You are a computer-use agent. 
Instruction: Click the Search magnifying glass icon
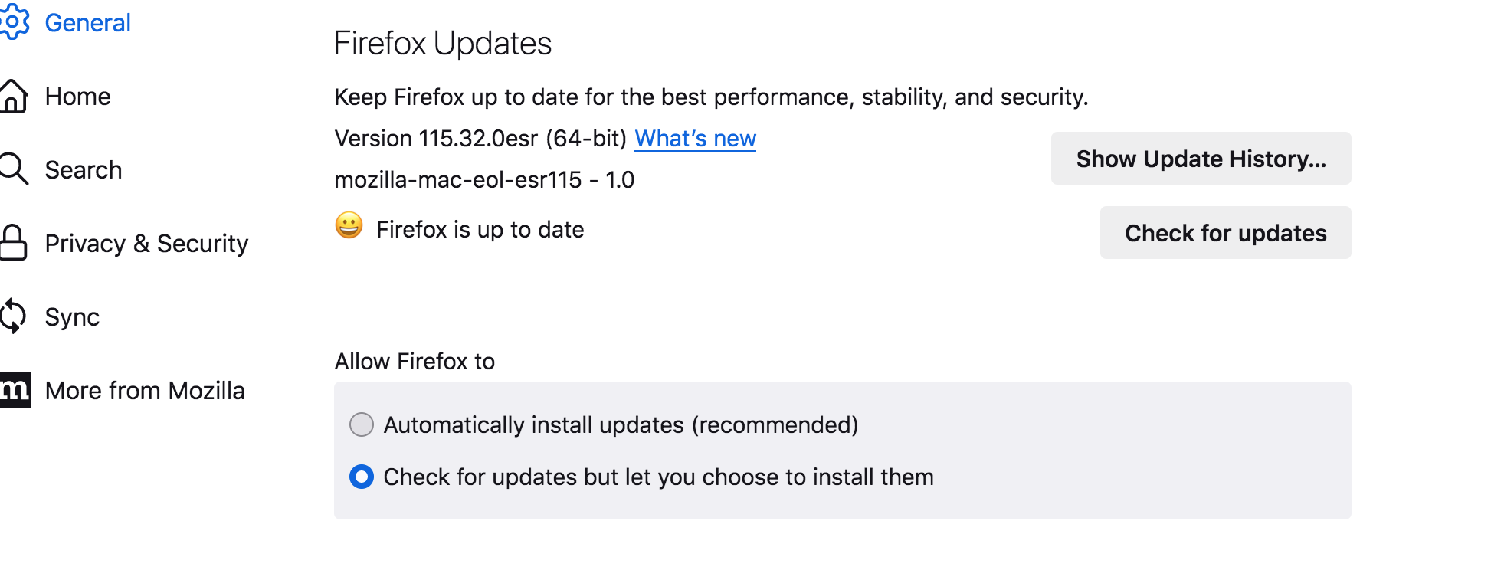(x=14, y=169)
